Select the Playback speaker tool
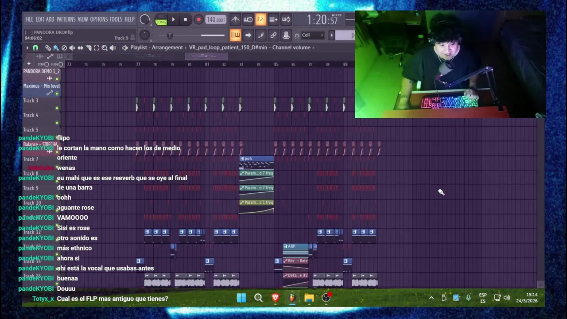 click(x=113, y=48)
